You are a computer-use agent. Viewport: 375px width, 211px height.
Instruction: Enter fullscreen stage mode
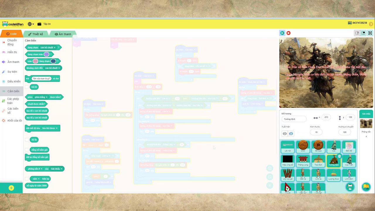370,33
